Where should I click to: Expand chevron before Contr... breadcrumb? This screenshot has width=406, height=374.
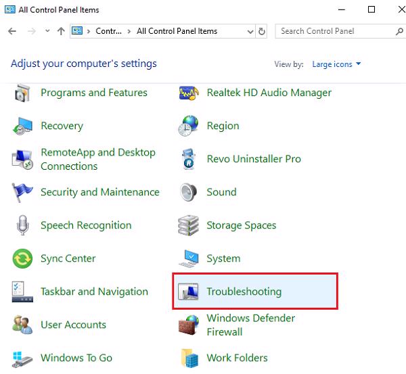(89, 32)
